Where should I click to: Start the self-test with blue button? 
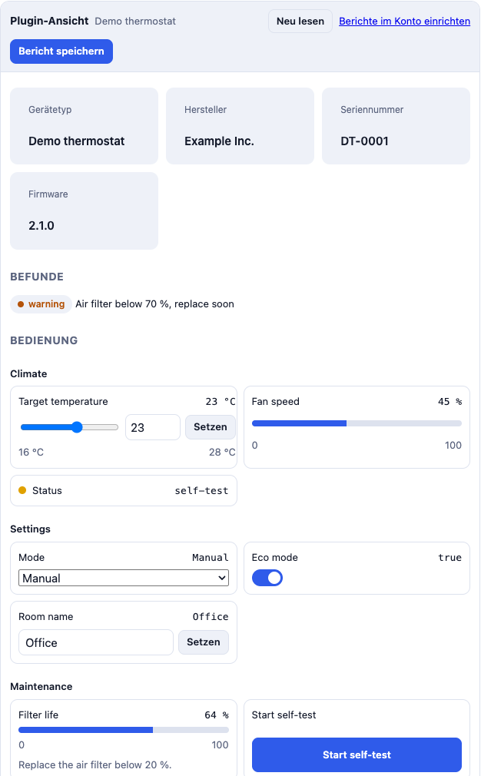coord(357,754)
